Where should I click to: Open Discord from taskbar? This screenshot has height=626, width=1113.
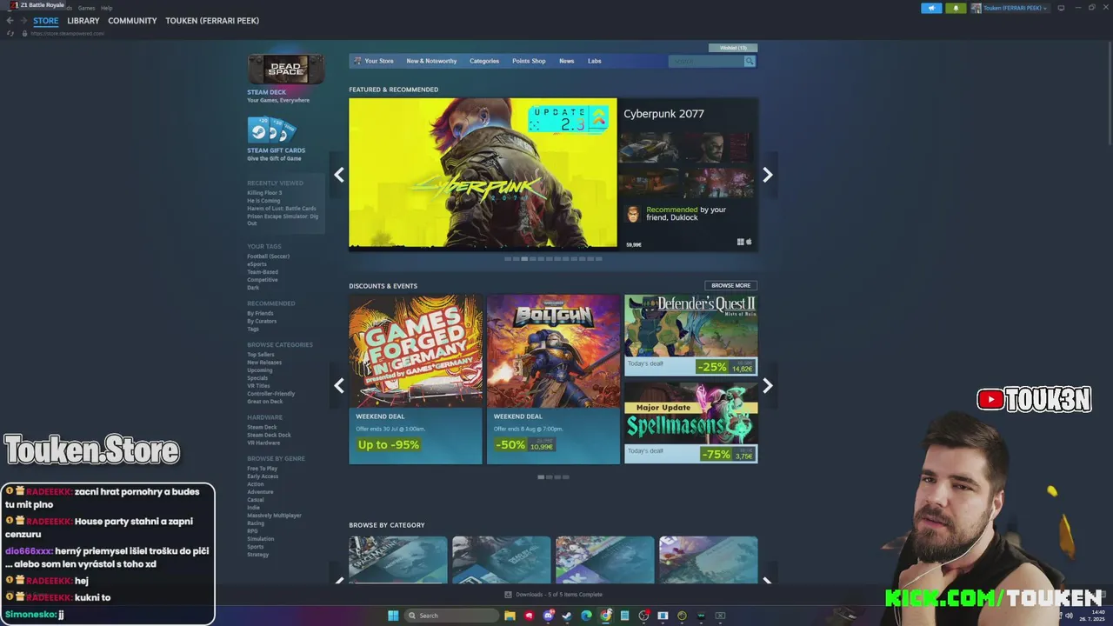click(549, 616)
